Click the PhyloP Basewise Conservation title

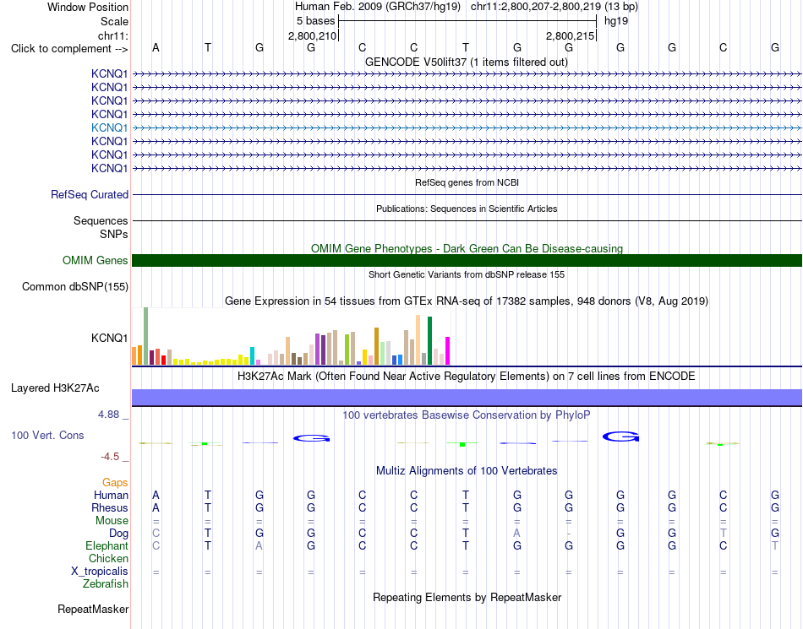[467, 415]
